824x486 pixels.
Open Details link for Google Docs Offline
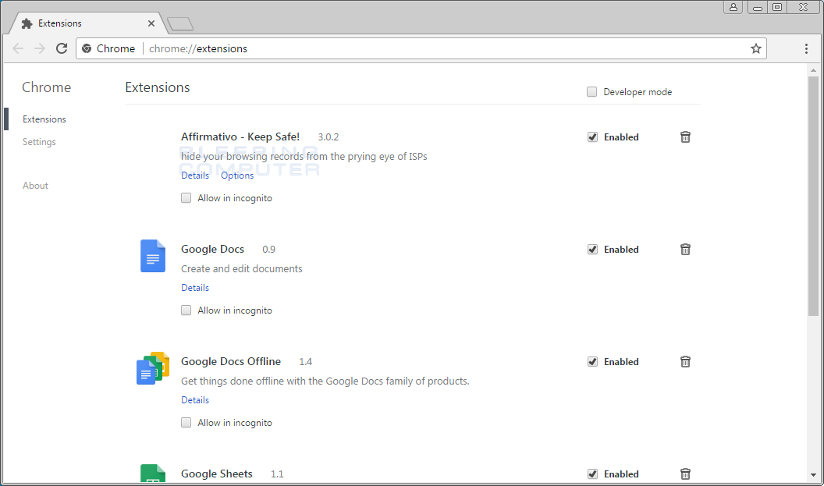(x=195, y=400)
